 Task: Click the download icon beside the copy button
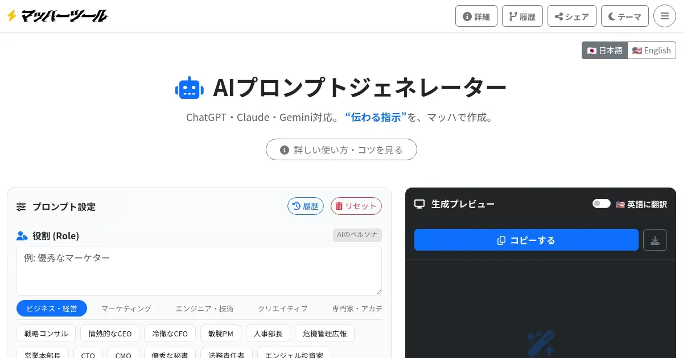(x=655, y=240)
